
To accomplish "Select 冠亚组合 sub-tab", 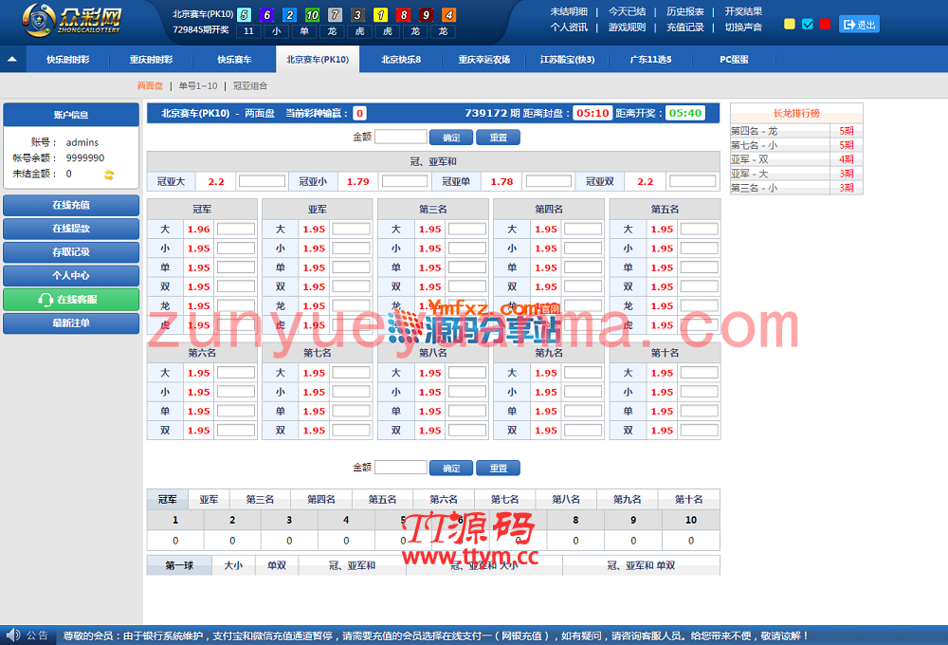I will click(250, 86).
